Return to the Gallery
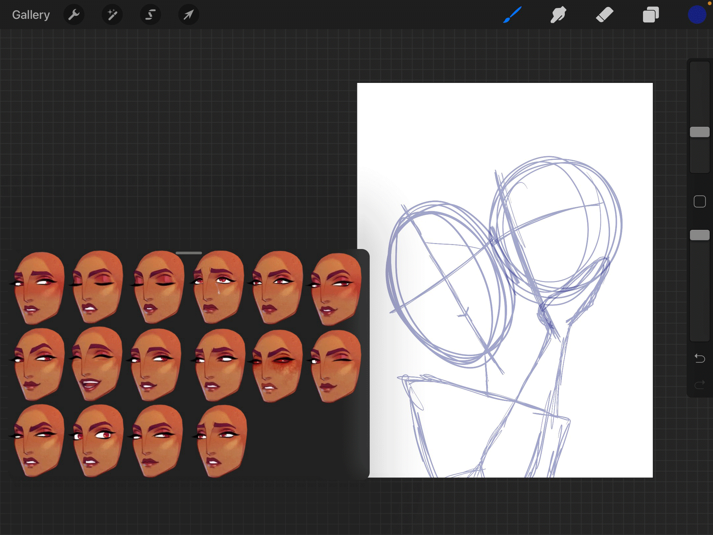The width and height of the screenshot is (713, 535). 31,15
